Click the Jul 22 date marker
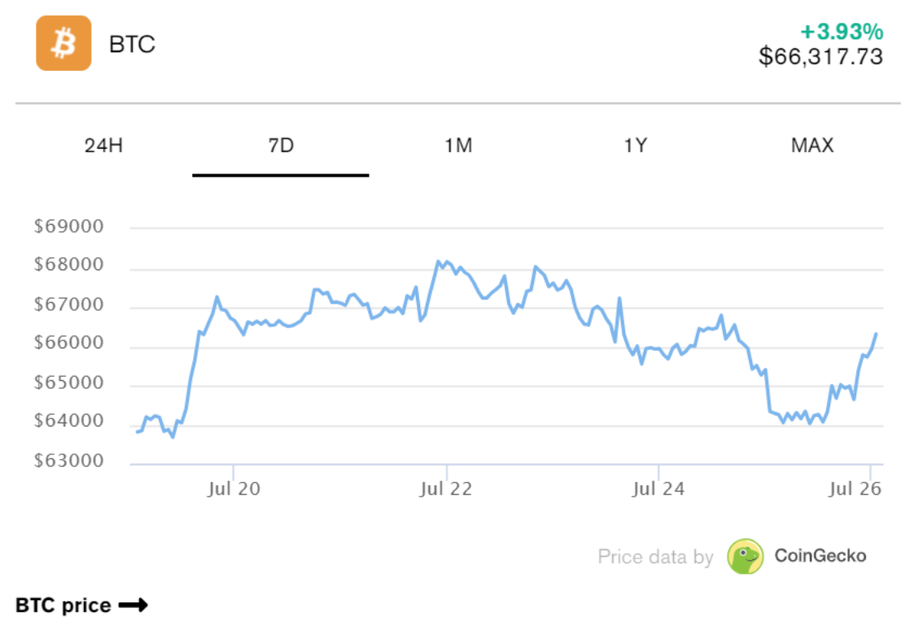 tap(446, 488)
